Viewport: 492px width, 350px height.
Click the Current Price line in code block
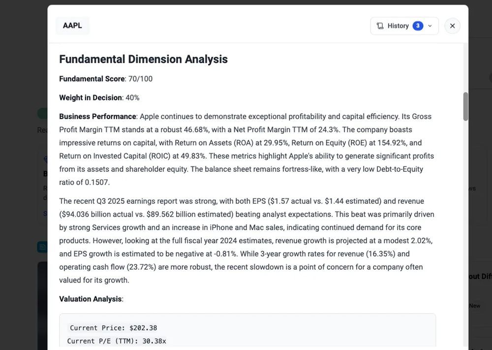113,328
